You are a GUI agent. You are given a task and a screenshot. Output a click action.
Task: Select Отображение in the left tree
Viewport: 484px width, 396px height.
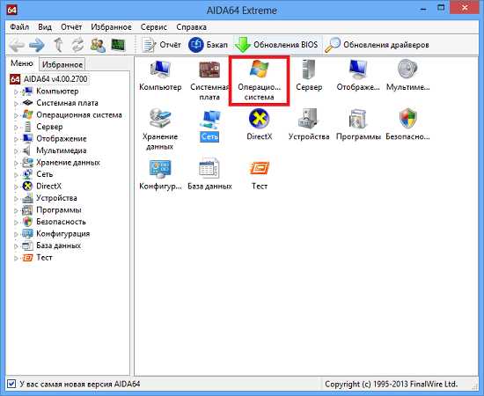tap(62, 138)
